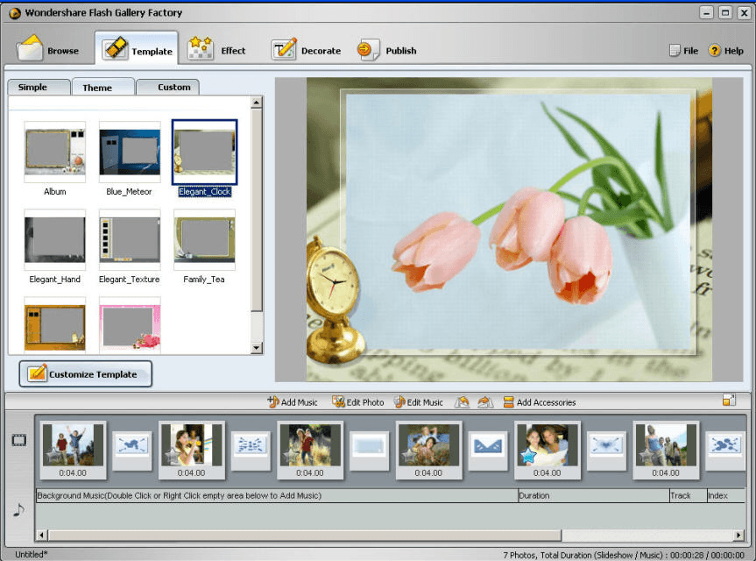Screen dimensions: 756x561
Task: Click the down arrow on template list scrollbar
Action: [257, 348]
